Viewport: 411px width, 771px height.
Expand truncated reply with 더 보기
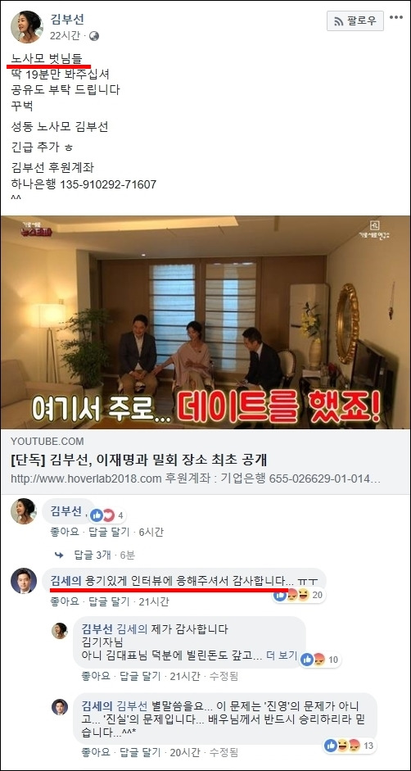282,655
